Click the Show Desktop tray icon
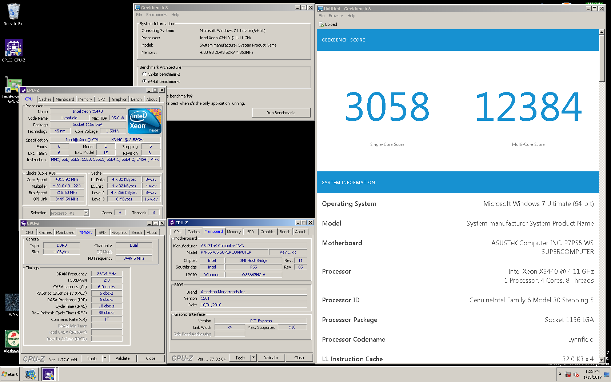Viewport: 611px width, 382px height. [607, 374]
